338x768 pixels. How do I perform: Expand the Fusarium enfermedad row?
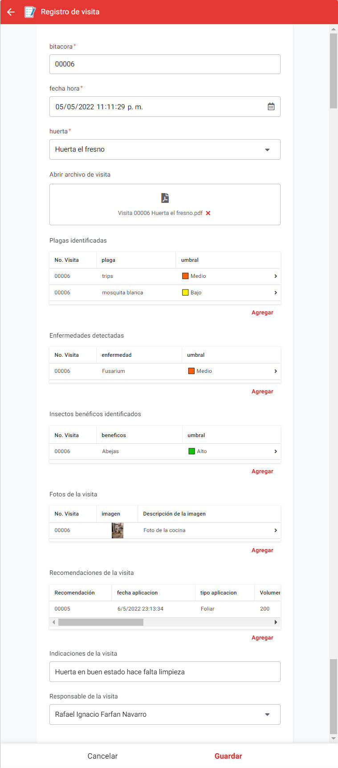275,371
